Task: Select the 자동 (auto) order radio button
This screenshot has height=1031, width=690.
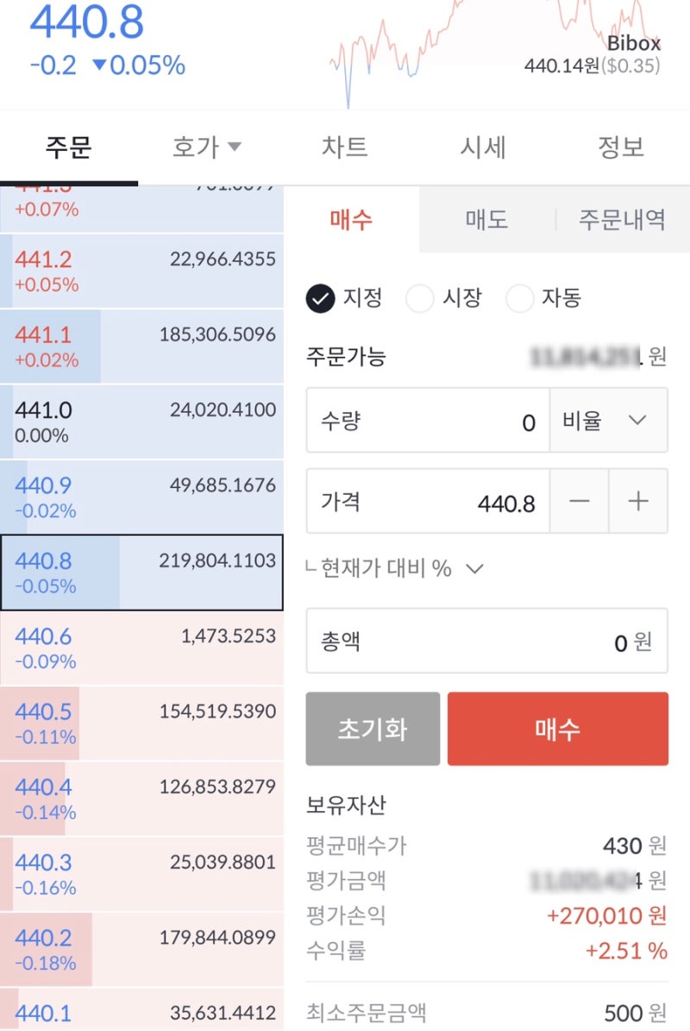Action: pyautogui.click(x=520, y=298)
